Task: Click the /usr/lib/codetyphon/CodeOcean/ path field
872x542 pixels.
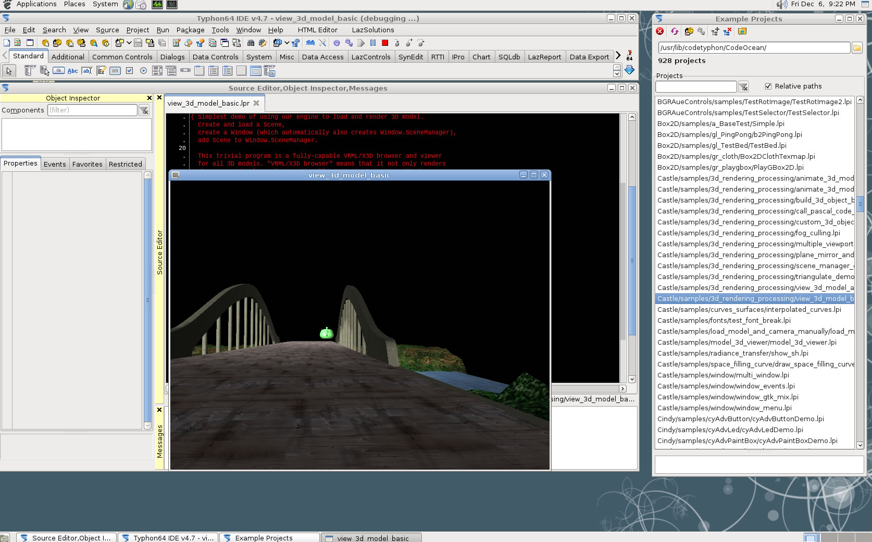Action: 753,48
